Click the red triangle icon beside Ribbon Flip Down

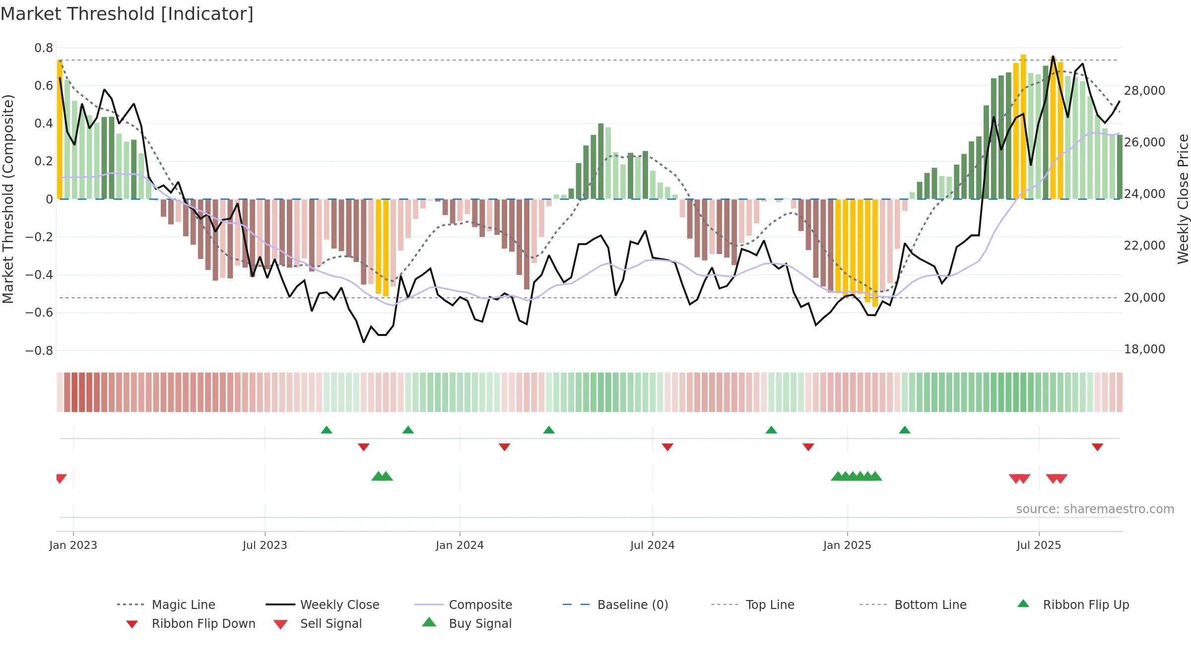(x=132, y=624)
